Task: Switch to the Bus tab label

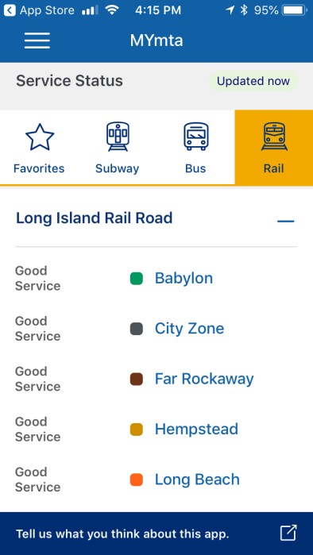Action: pyautogui.click(x=195, y=168)
